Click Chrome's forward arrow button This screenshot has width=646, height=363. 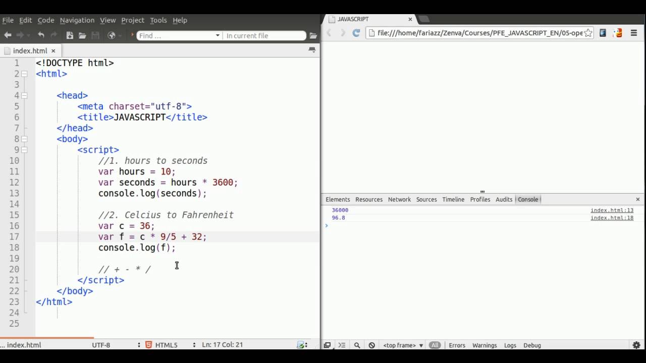pyautogui.click(x=343, y=33)
